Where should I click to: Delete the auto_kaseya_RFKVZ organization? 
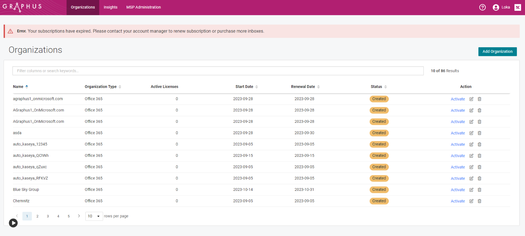(479, 178)
